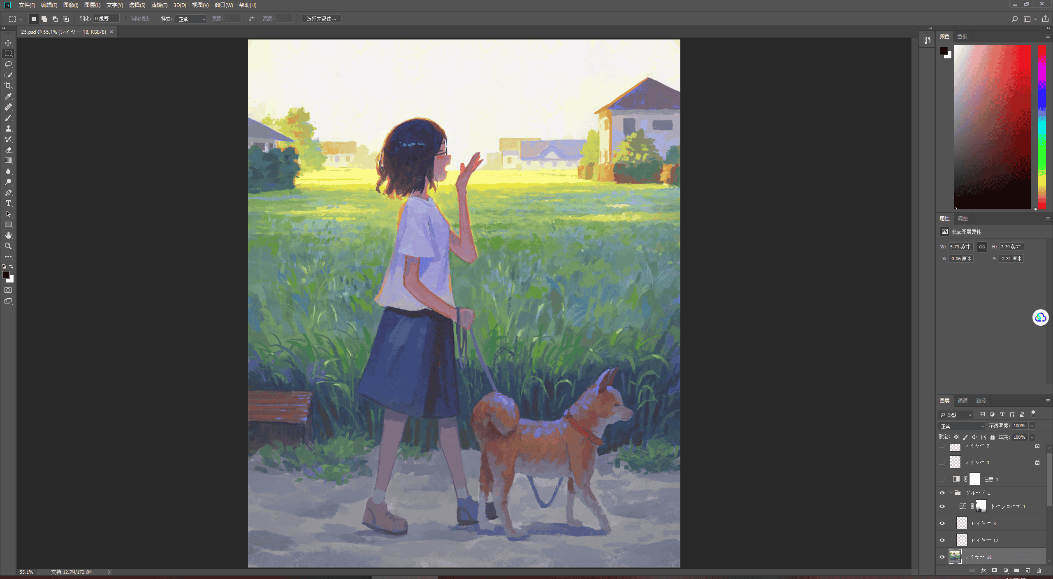Viewport: 1053px width, 579px height.
Task: Show the 白黒 1 adjustment layer
Action: point(942,479)
